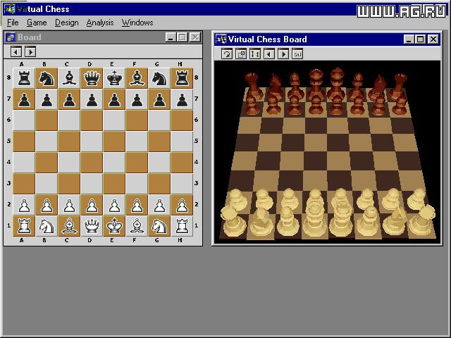Screen dimensions: 451x338
Task: Maximize the Virtual Chess Board window
Action: coord(420,39)
